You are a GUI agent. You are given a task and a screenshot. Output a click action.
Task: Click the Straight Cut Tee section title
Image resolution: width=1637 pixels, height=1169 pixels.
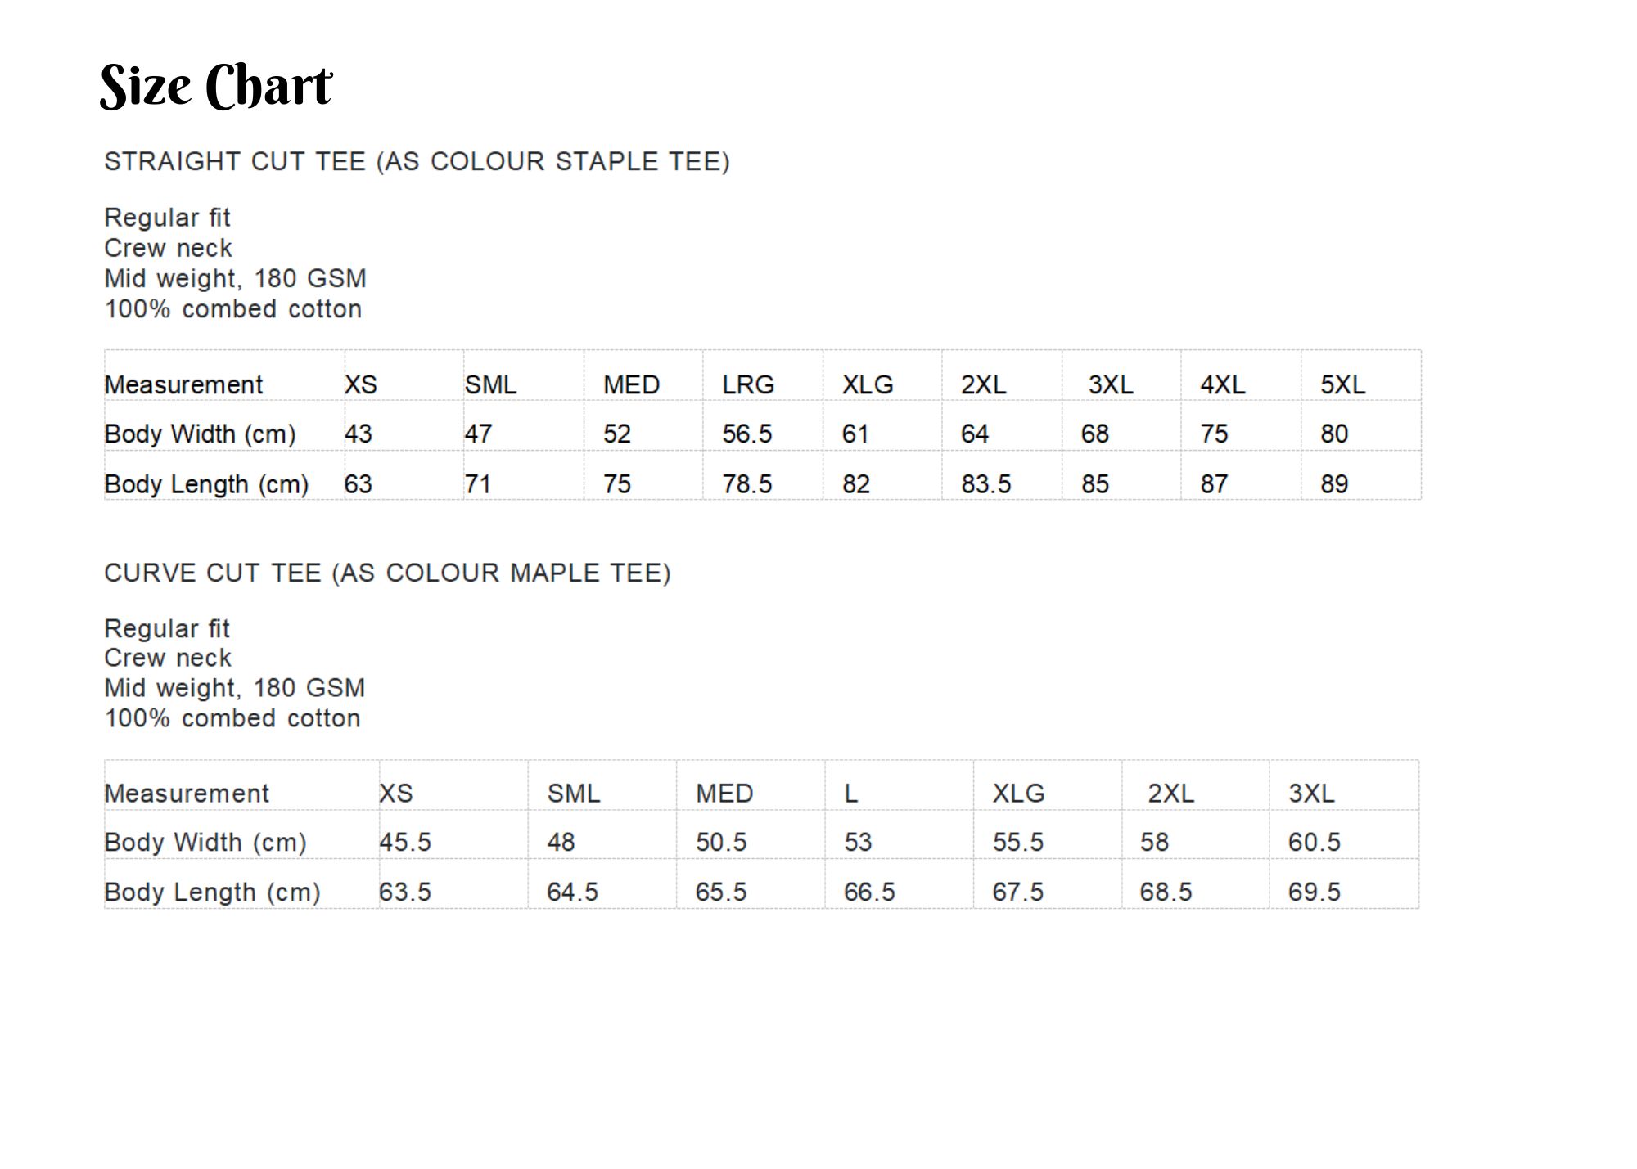[417, 161]
